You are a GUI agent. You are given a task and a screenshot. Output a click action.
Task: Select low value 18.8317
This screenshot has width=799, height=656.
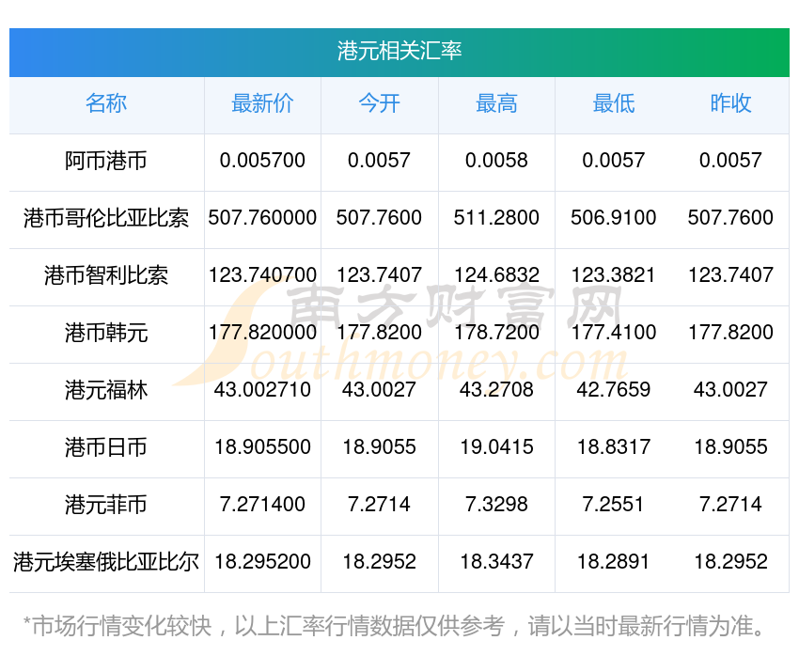(x=614, y=447)
